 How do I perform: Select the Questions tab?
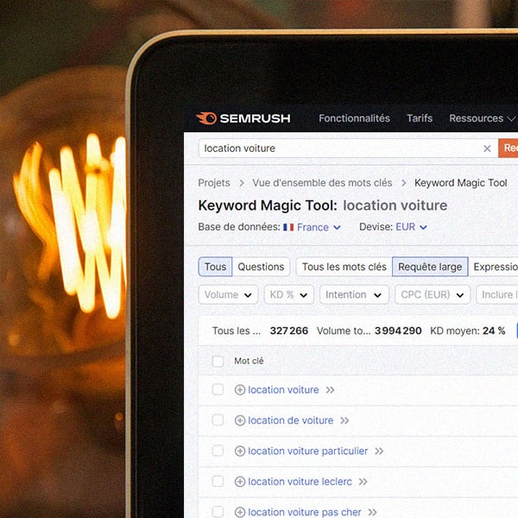(261, 267)
